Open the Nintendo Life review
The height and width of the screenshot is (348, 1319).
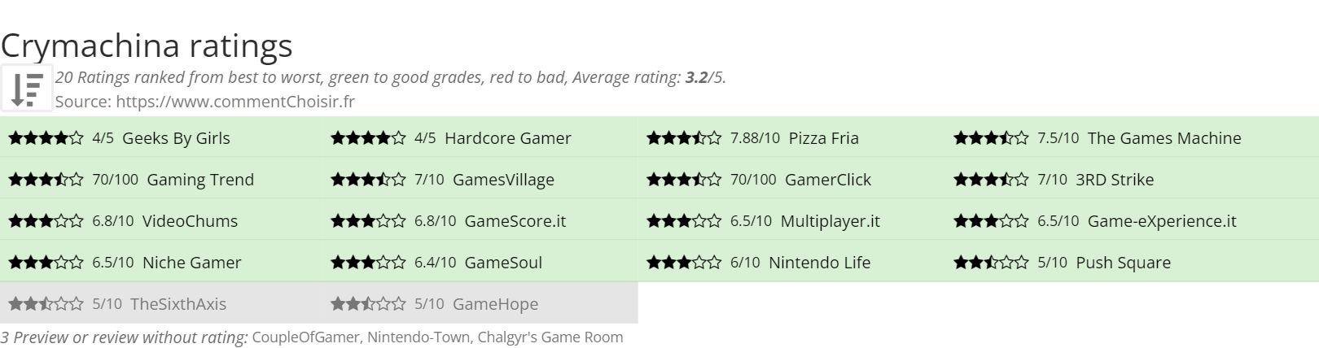[820, 263]
